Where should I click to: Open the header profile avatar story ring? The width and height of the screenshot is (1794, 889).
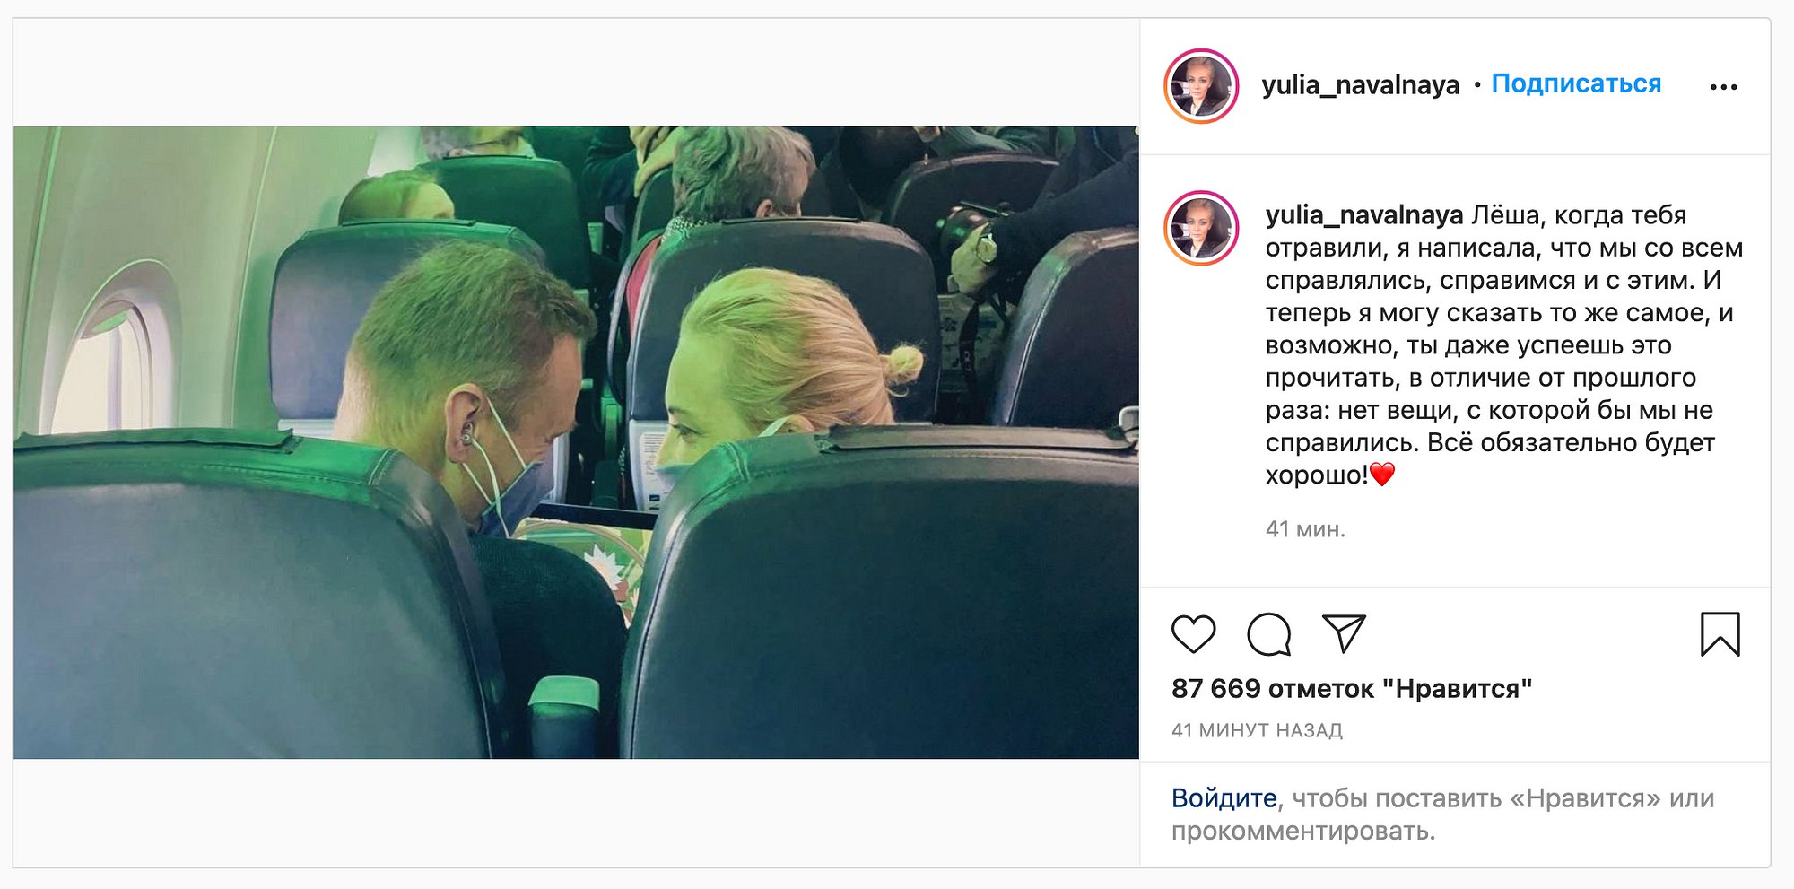pyautogui.click(x=1201, y=86)
